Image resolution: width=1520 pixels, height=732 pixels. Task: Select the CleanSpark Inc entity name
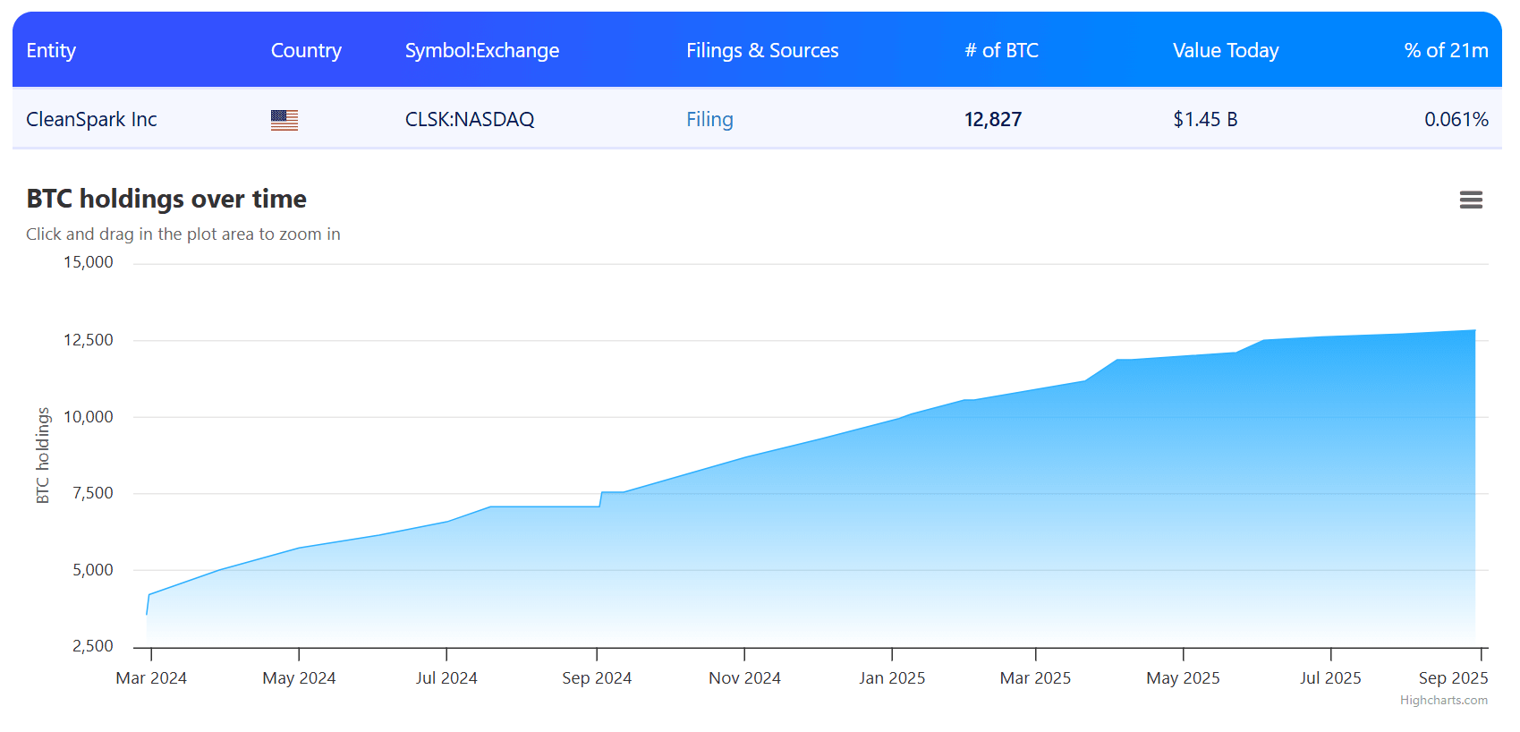(91, 120)
